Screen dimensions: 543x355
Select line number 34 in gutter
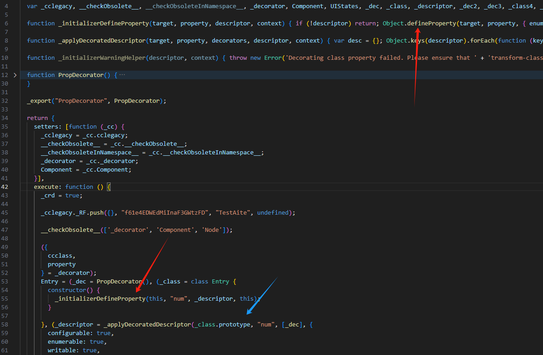[x=5, y=118]
